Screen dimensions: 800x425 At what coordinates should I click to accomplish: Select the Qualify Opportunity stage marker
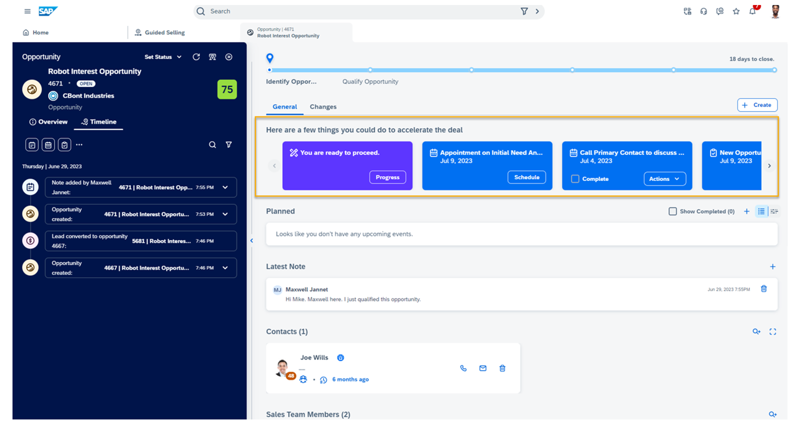(370, 70)
